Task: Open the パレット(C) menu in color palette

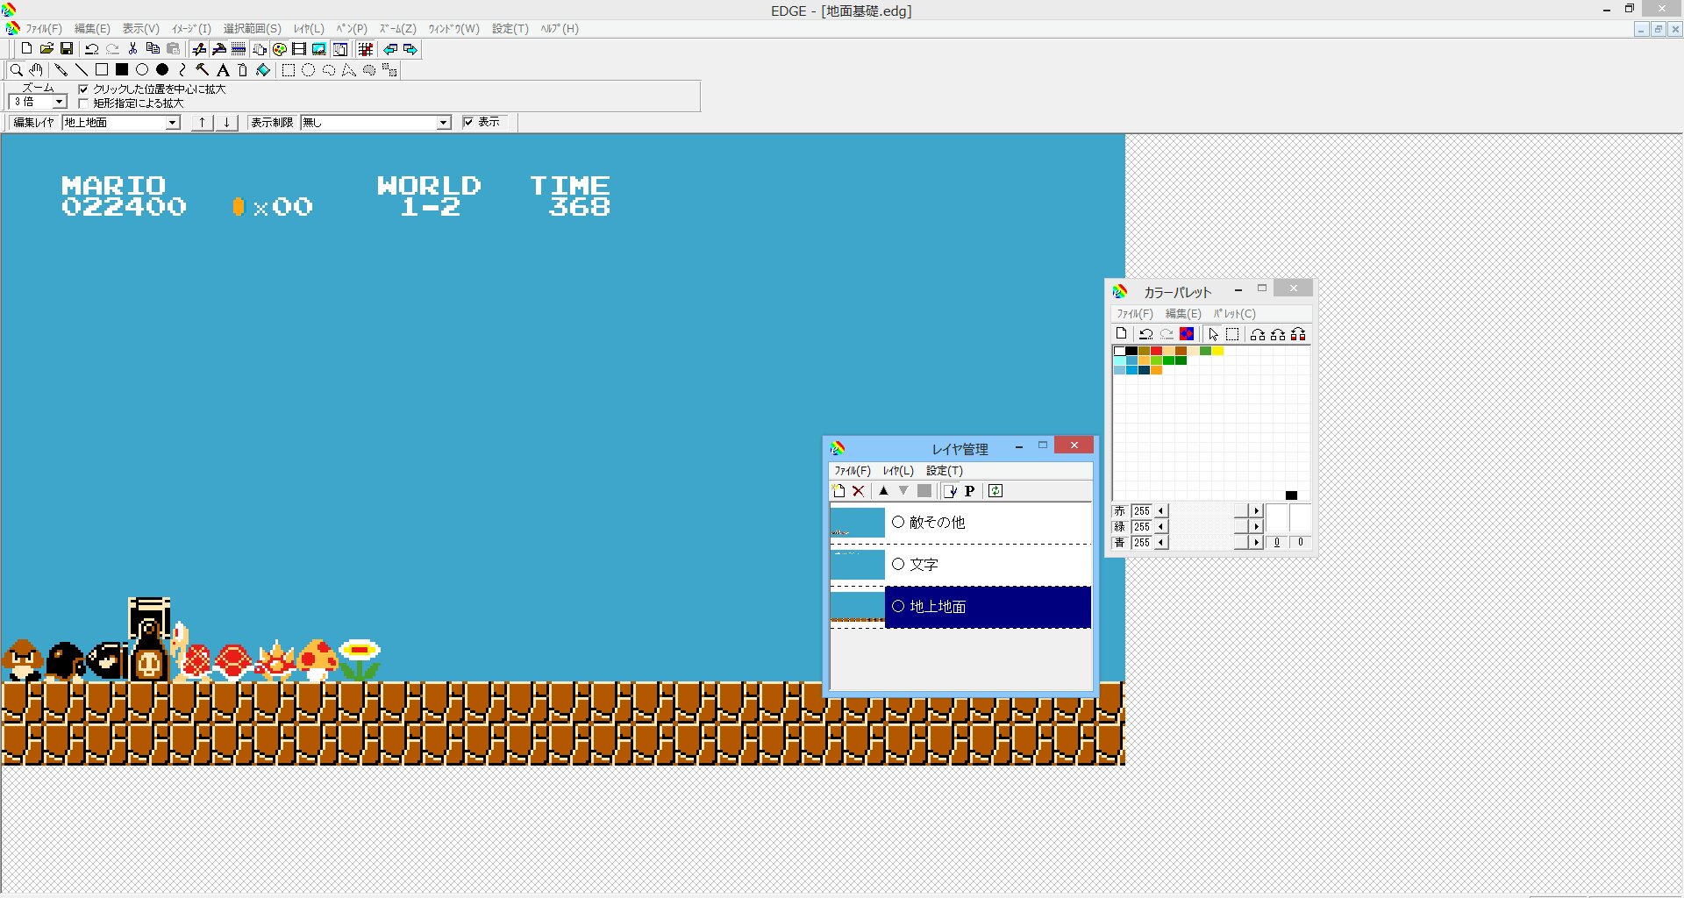Action: tap(1234, 314)
